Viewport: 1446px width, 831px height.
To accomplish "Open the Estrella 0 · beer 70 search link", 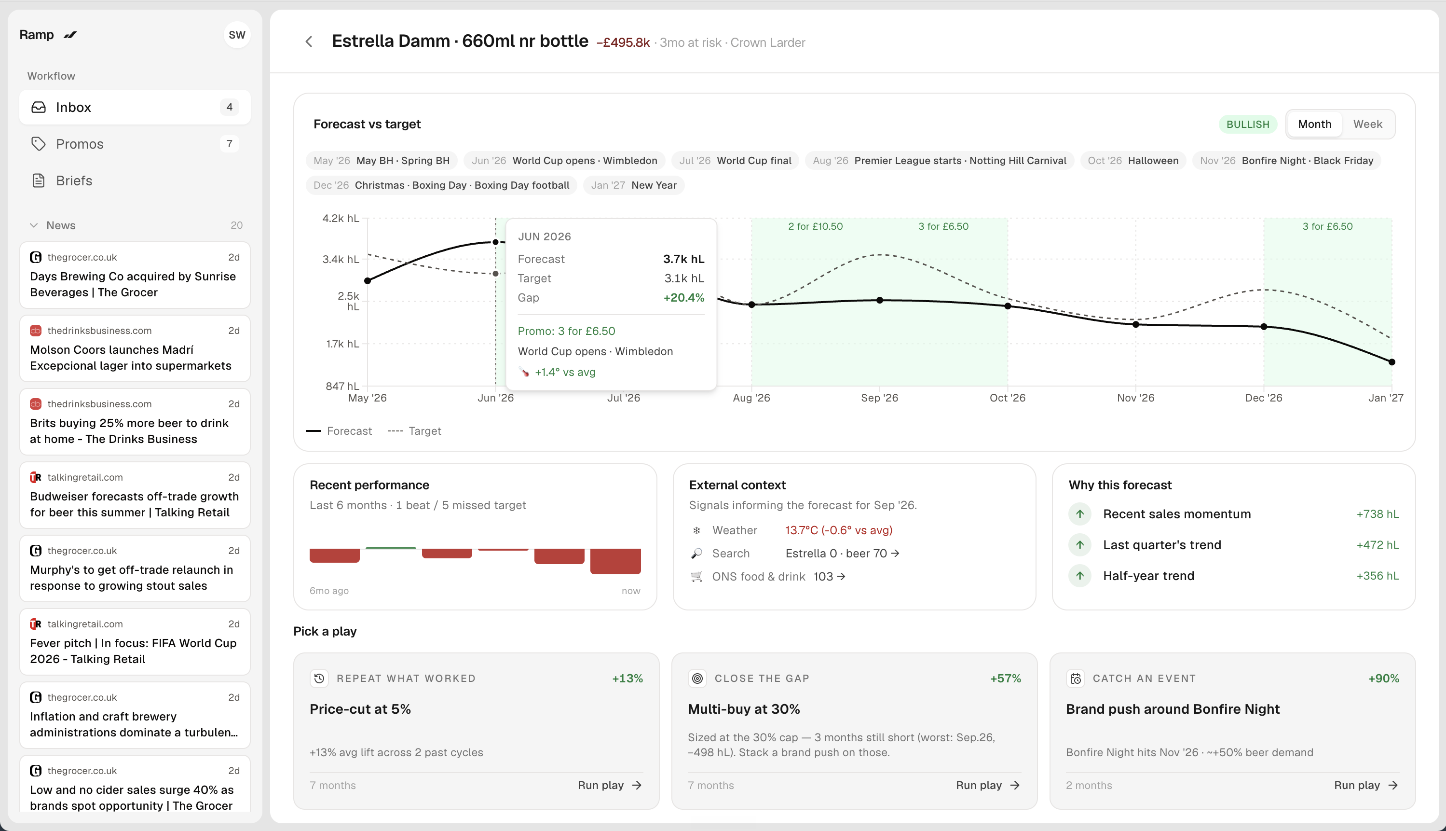I will [843, 554].
